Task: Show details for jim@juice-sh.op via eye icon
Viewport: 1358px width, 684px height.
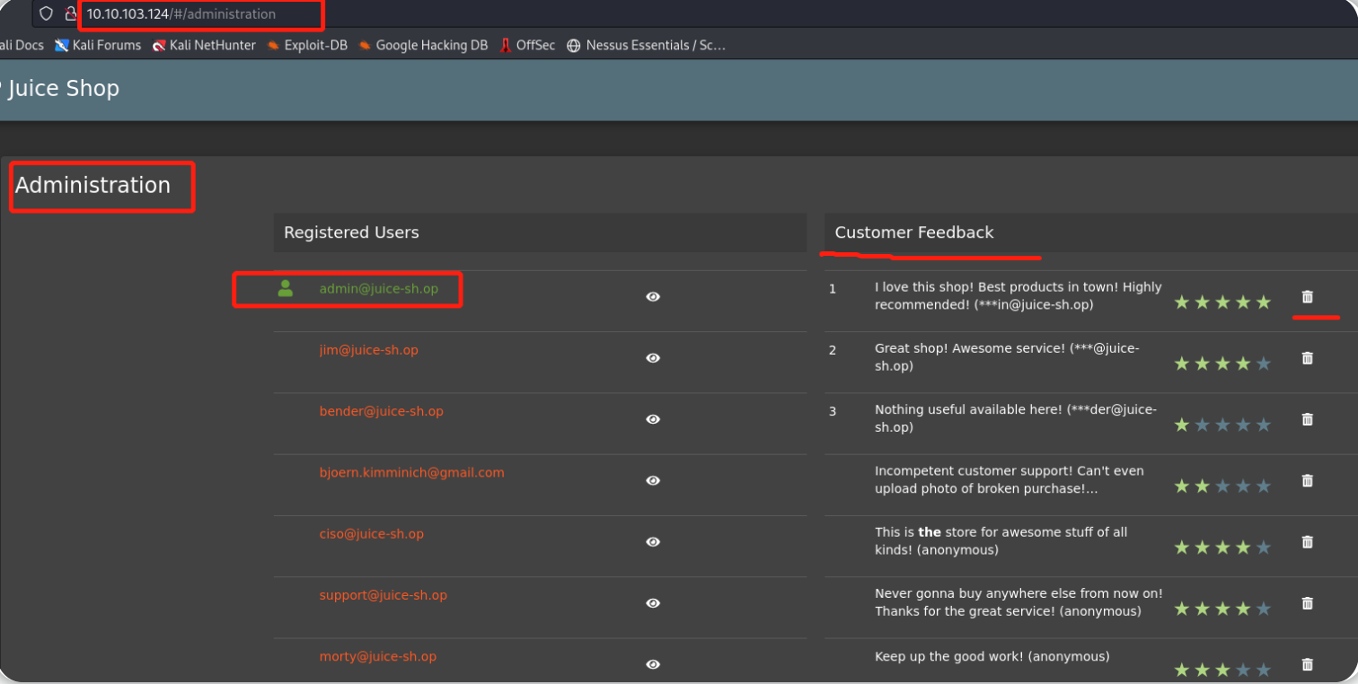Action: pos(653,357)
